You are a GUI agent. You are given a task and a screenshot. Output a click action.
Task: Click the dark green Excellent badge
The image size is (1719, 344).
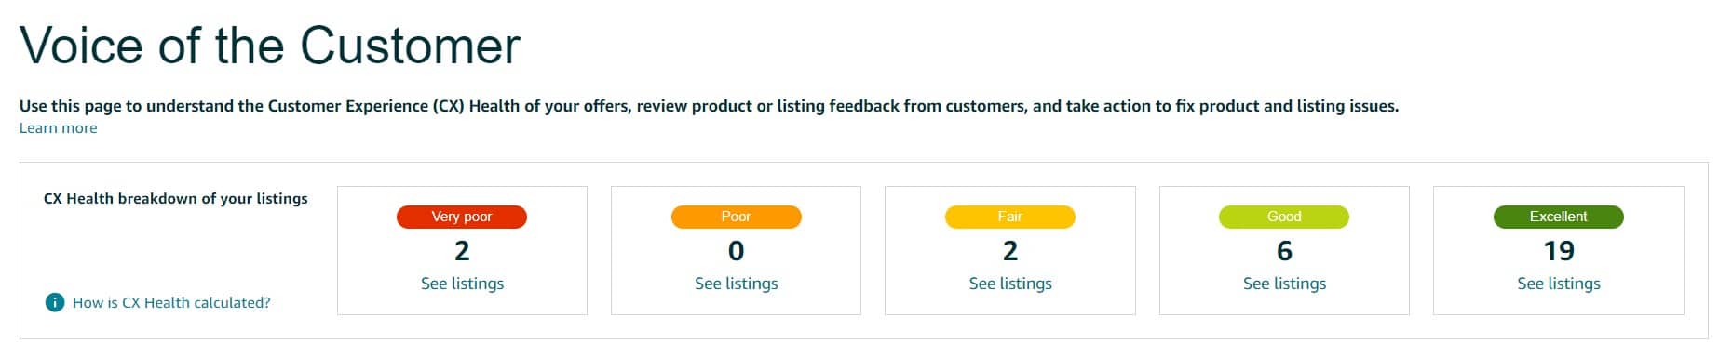[x=1559, y=217]
